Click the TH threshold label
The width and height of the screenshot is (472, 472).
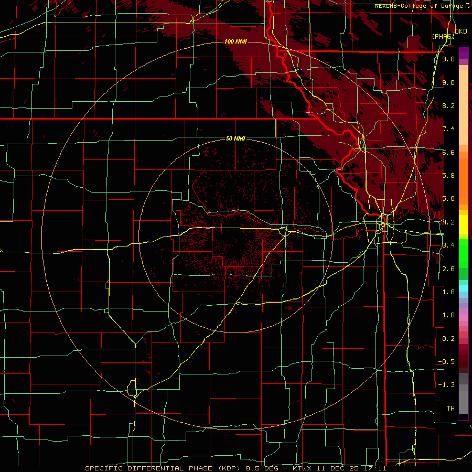point(450,409)
